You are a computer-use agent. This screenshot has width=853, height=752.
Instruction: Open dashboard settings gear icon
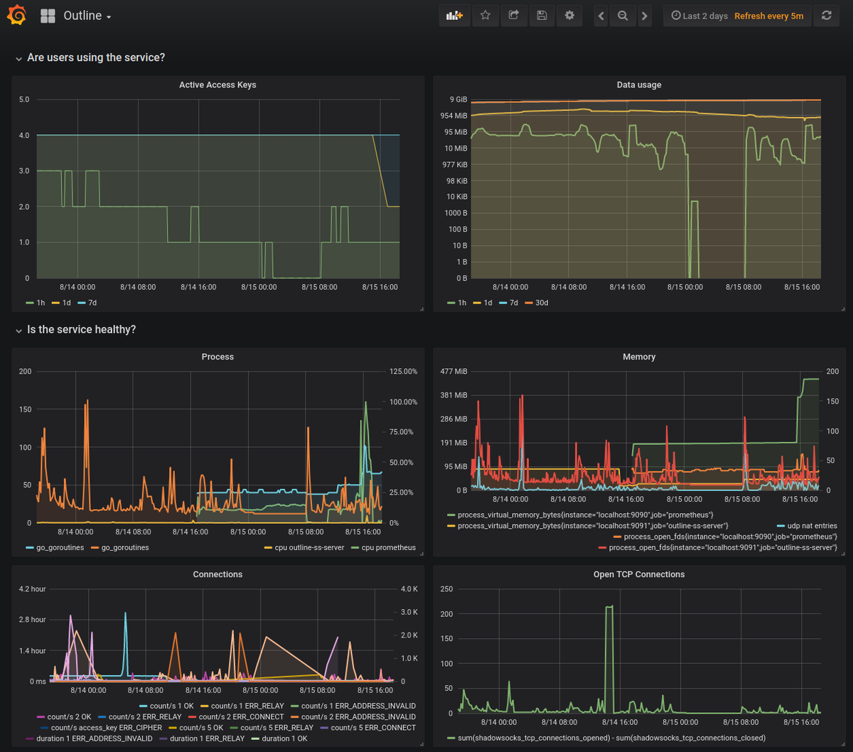click(569, 16)
